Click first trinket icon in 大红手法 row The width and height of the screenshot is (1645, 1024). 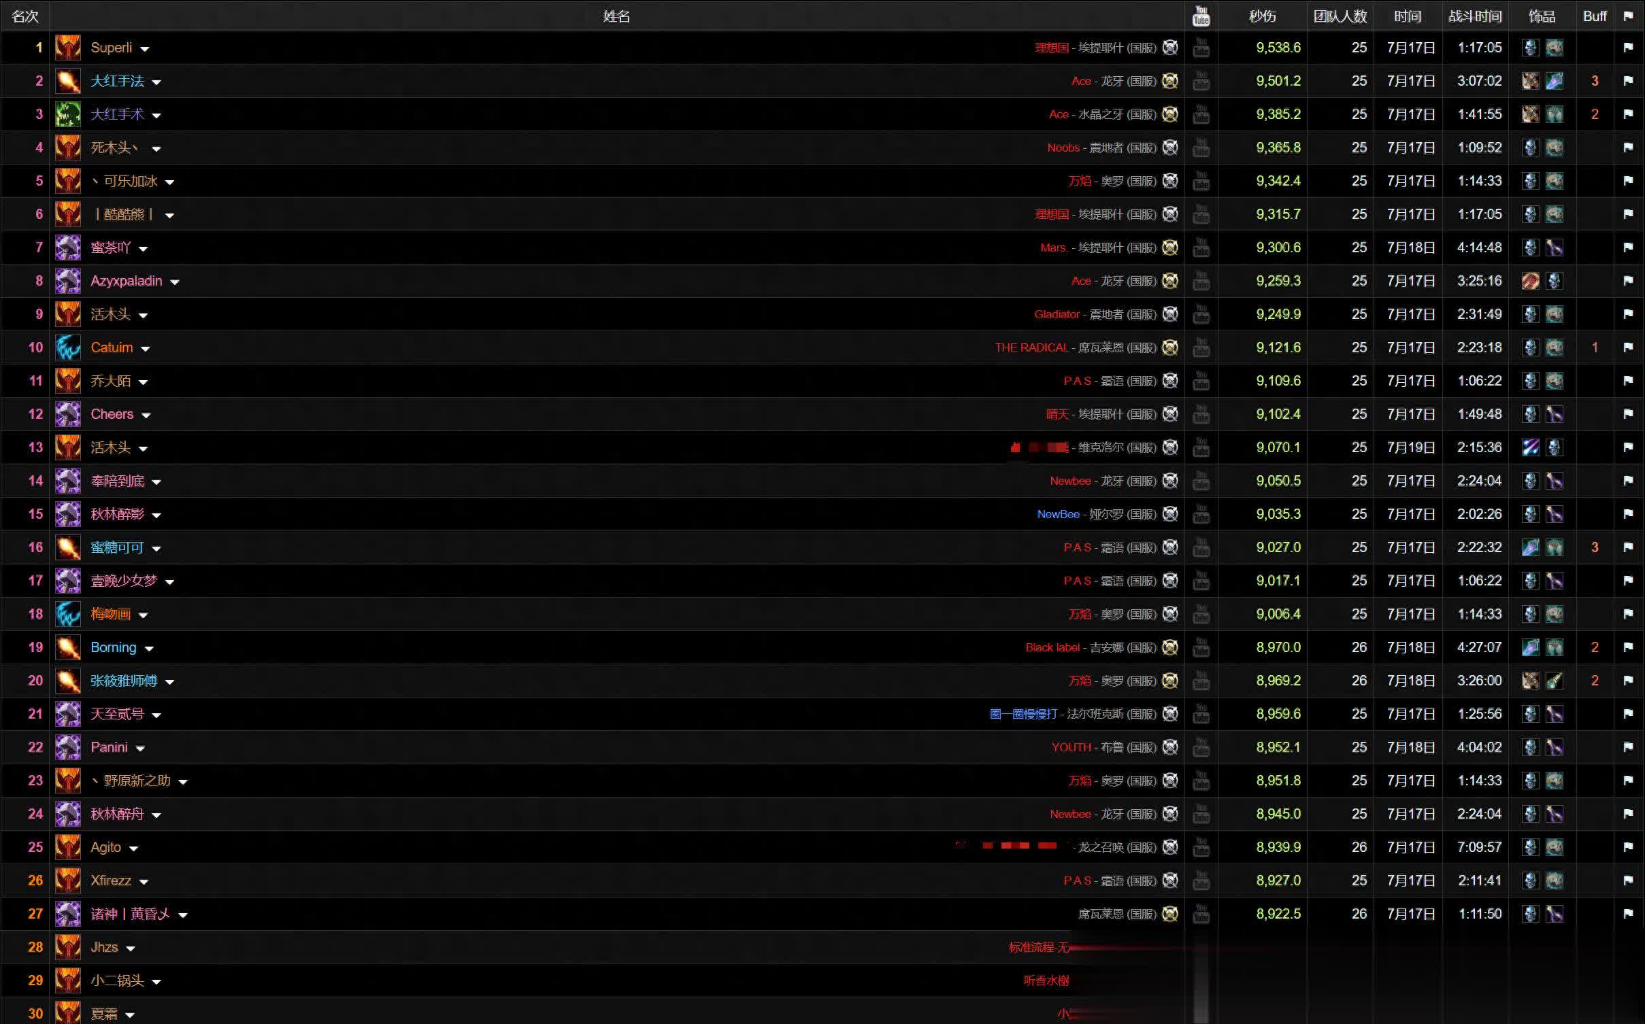tap(1530, 81)
